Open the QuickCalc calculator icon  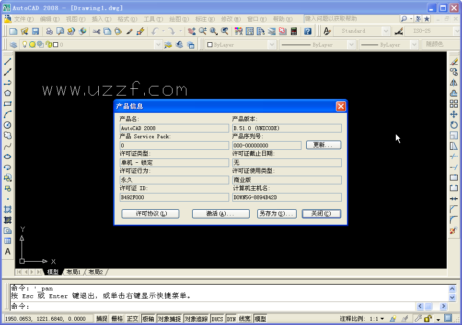(294, 30)
